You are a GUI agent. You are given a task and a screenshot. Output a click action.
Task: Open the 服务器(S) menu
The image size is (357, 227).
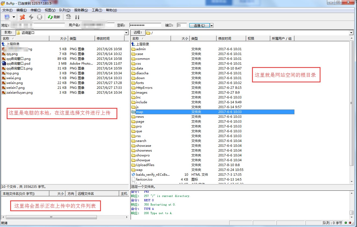pyautogui.click(x=81, y=10)
